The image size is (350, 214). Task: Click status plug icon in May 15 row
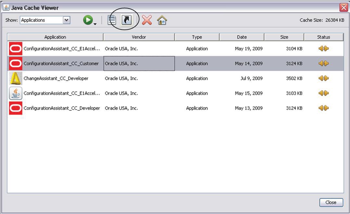(323, 93)
